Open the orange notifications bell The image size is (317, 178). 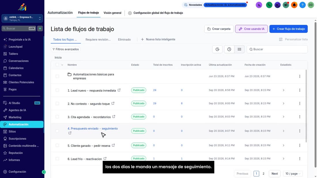tap(294, 5)
